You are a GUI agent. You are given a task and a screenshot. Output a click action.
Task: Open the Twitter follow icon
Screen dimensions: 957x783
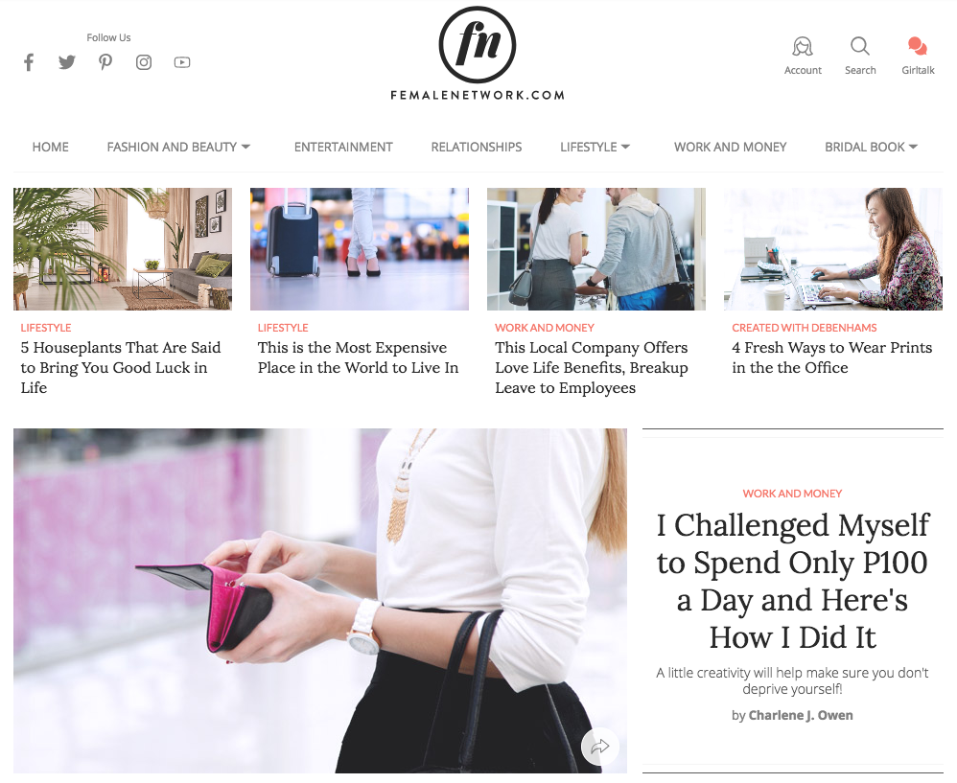pyautogui.click(x=67, y=62)
